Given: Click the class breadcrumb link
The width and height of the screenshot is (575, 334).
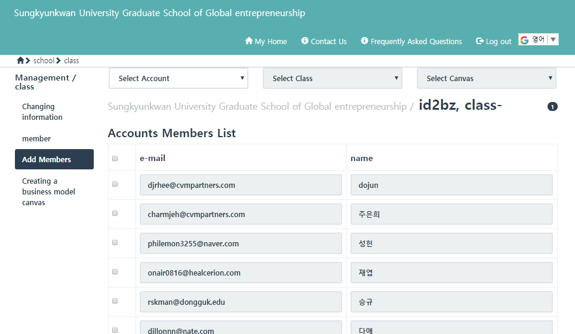Looking at the screenshot, I should click(x=72, y=60).
